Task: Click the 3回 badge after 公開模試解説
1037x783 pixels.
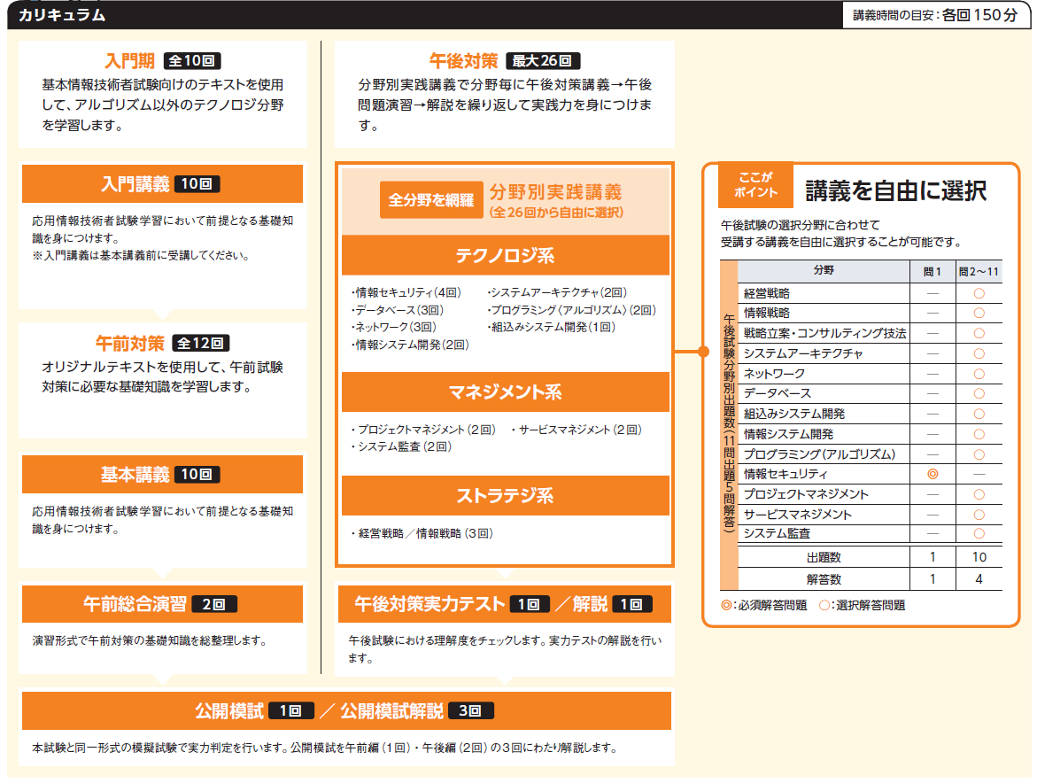Action: pos(470,710)
